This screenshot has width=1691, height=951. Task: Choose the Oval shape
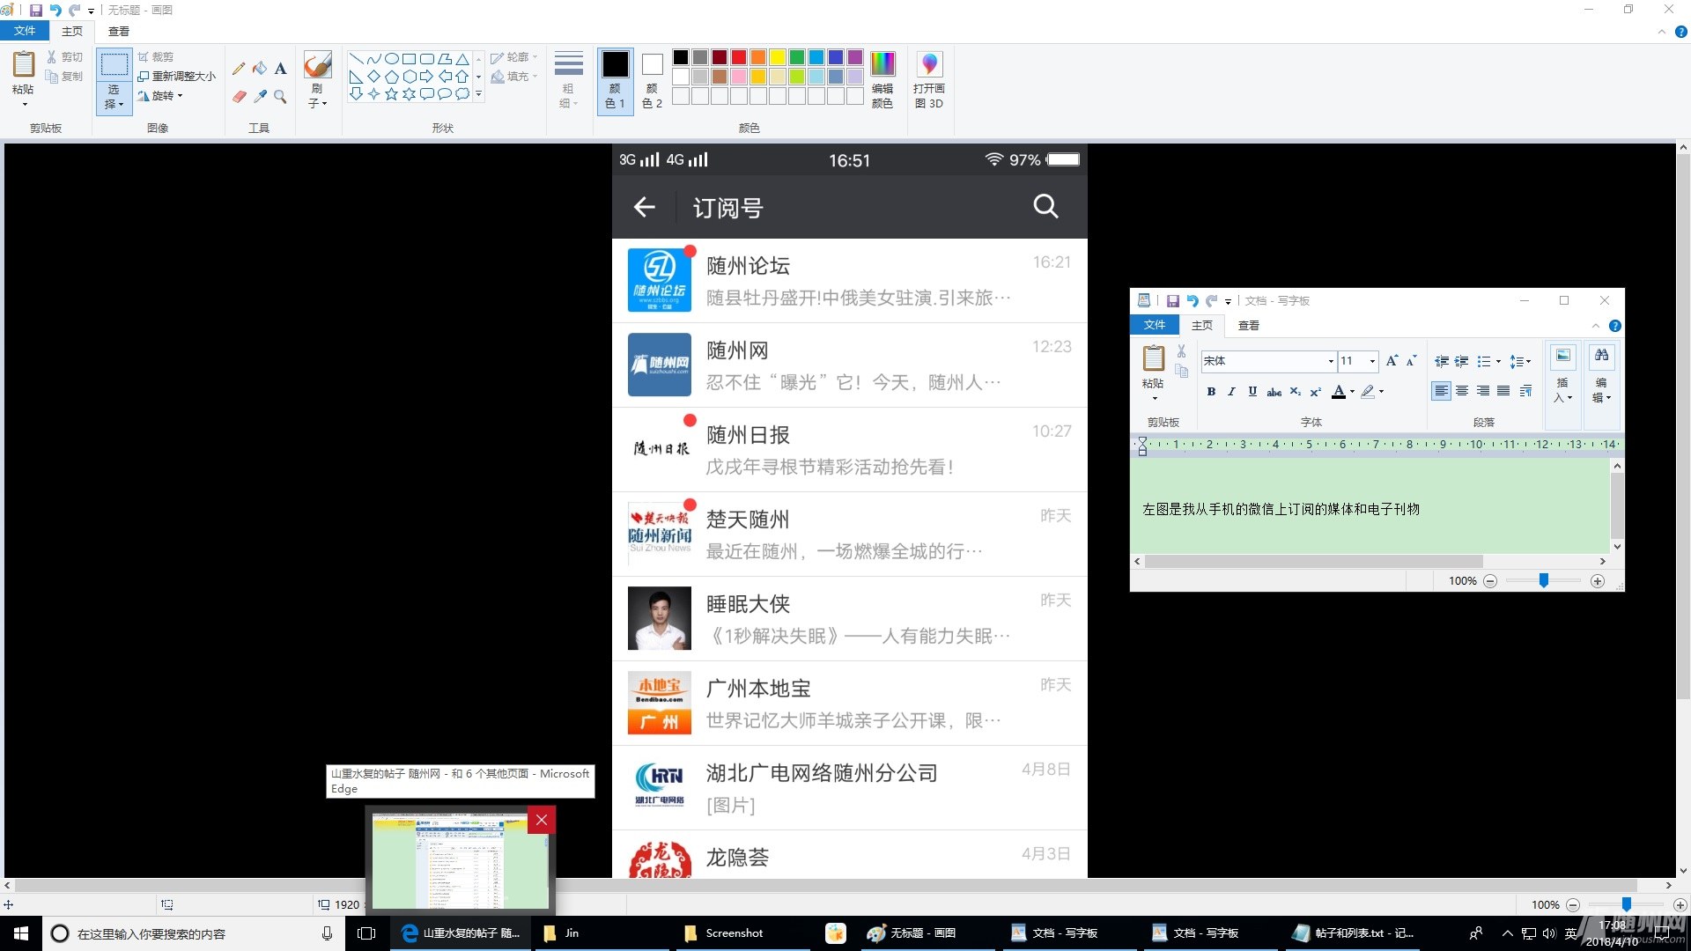391,59
